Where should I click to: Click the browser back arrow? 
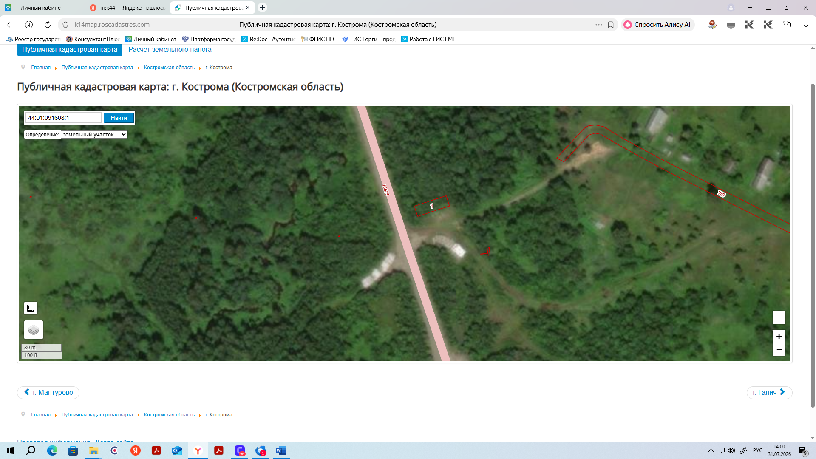tap(10, 25)
